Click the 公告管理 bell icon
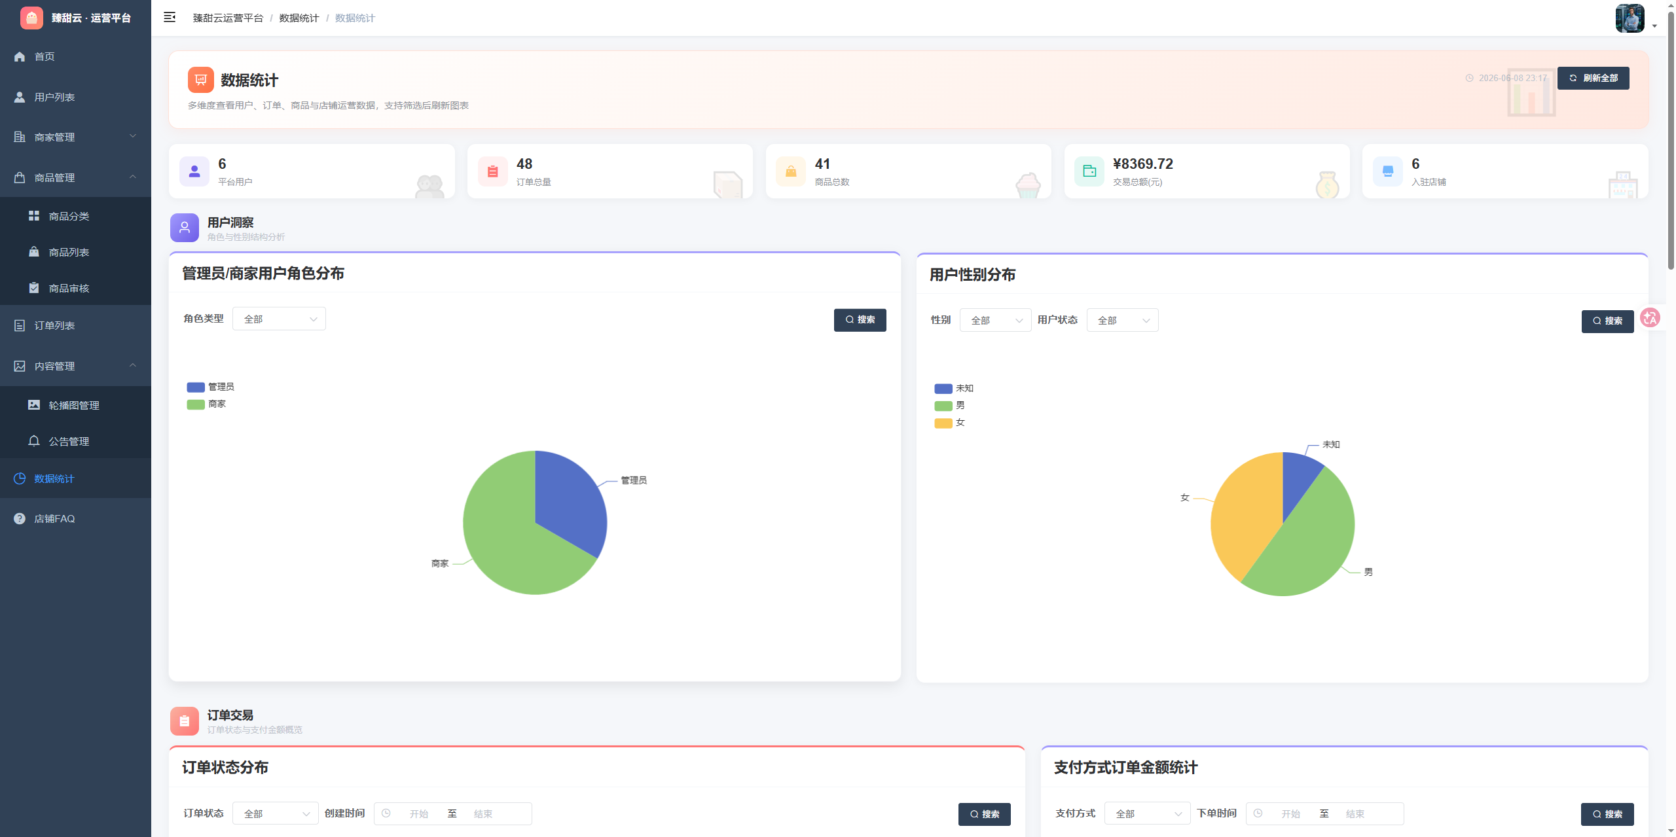This screenshot has width=1676, height=837. tap(34, 441)
